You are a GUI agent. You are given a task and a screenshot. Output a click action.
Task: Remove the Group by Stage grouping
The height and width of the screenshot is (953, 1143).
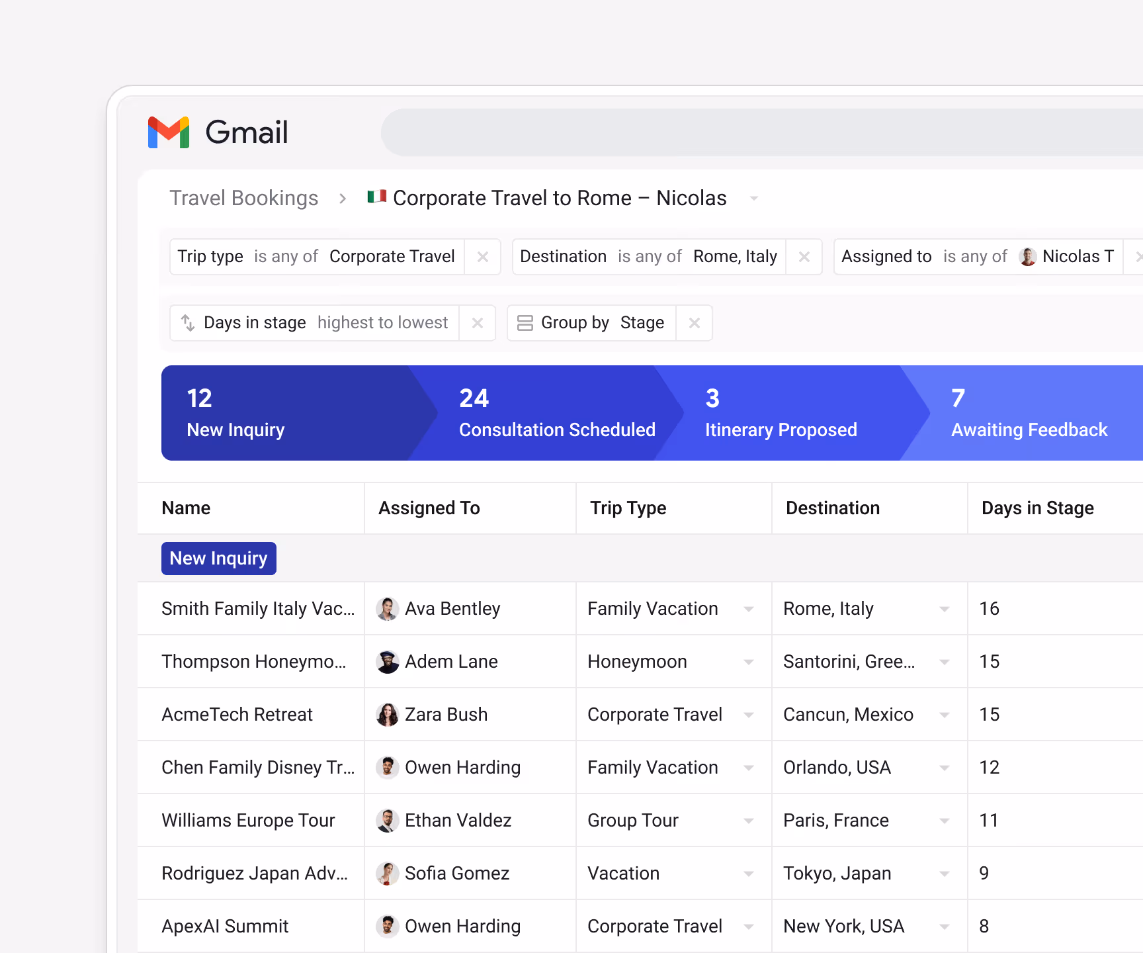[x=695, y=323]
